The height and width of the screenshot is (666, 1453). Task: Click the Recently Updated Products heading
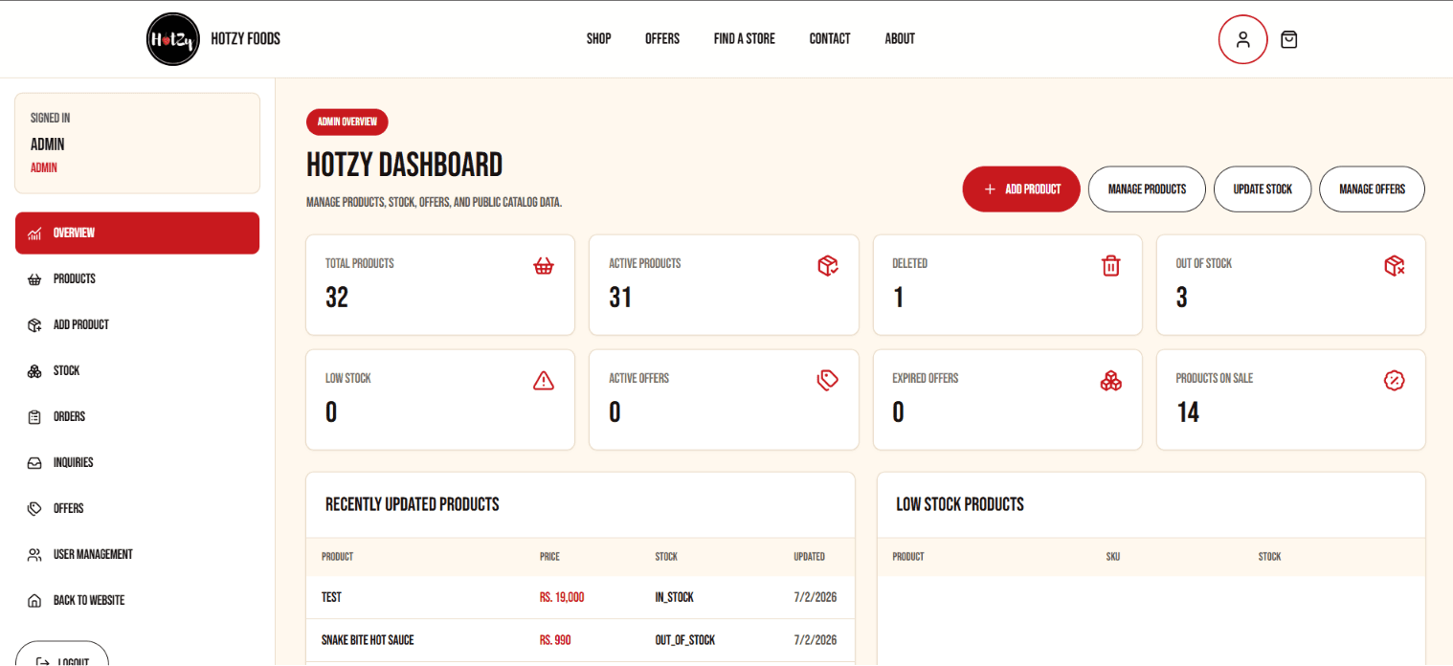pos(413,504)
